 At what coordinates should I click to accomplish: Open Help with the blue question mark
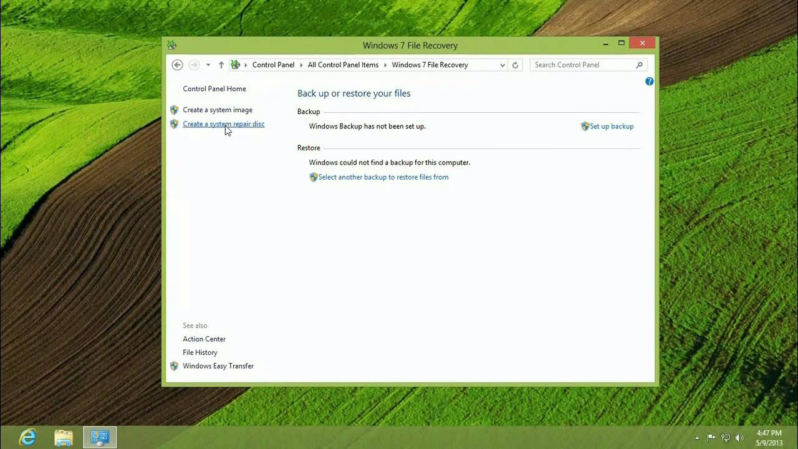(x=650, y=82)
